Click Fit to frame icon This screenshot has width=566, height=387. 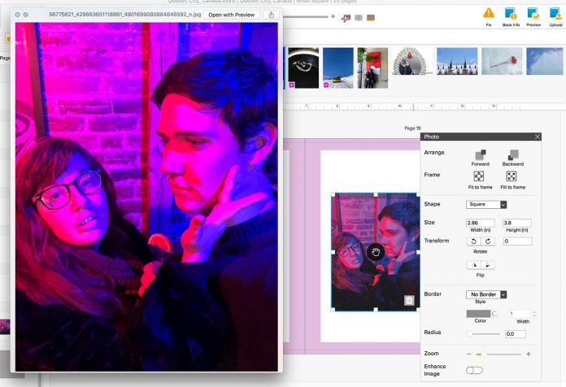pos(479,176)
